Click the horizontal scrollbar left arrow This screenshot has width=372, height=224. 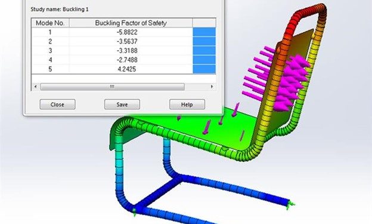click(36, 87)
